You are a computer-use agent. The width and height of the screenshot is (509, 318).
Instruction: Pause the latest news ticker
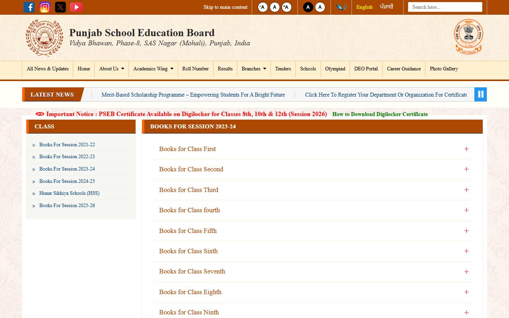click(480, 95)
